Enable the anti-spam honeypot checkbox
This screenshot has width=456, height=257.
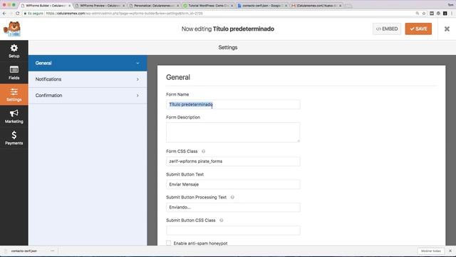(x=169, y=243)
